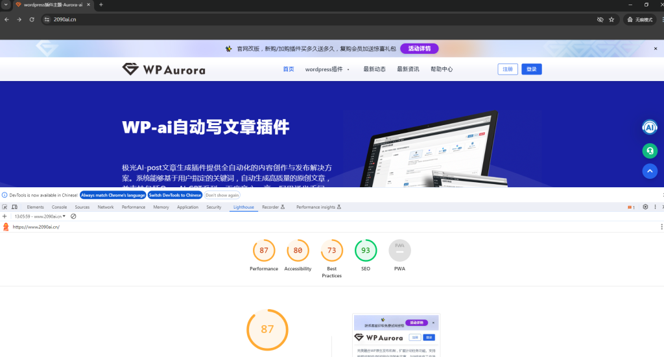Click the plus icon for new Lighthouse report

[x=5, y=216]
